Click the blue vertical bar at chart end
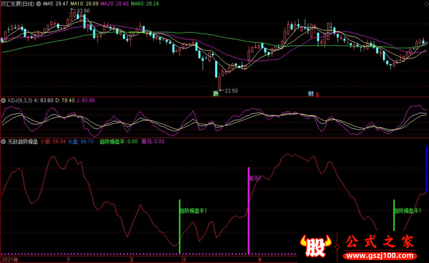Screen dimensions: 429x263 pos(426,169)
